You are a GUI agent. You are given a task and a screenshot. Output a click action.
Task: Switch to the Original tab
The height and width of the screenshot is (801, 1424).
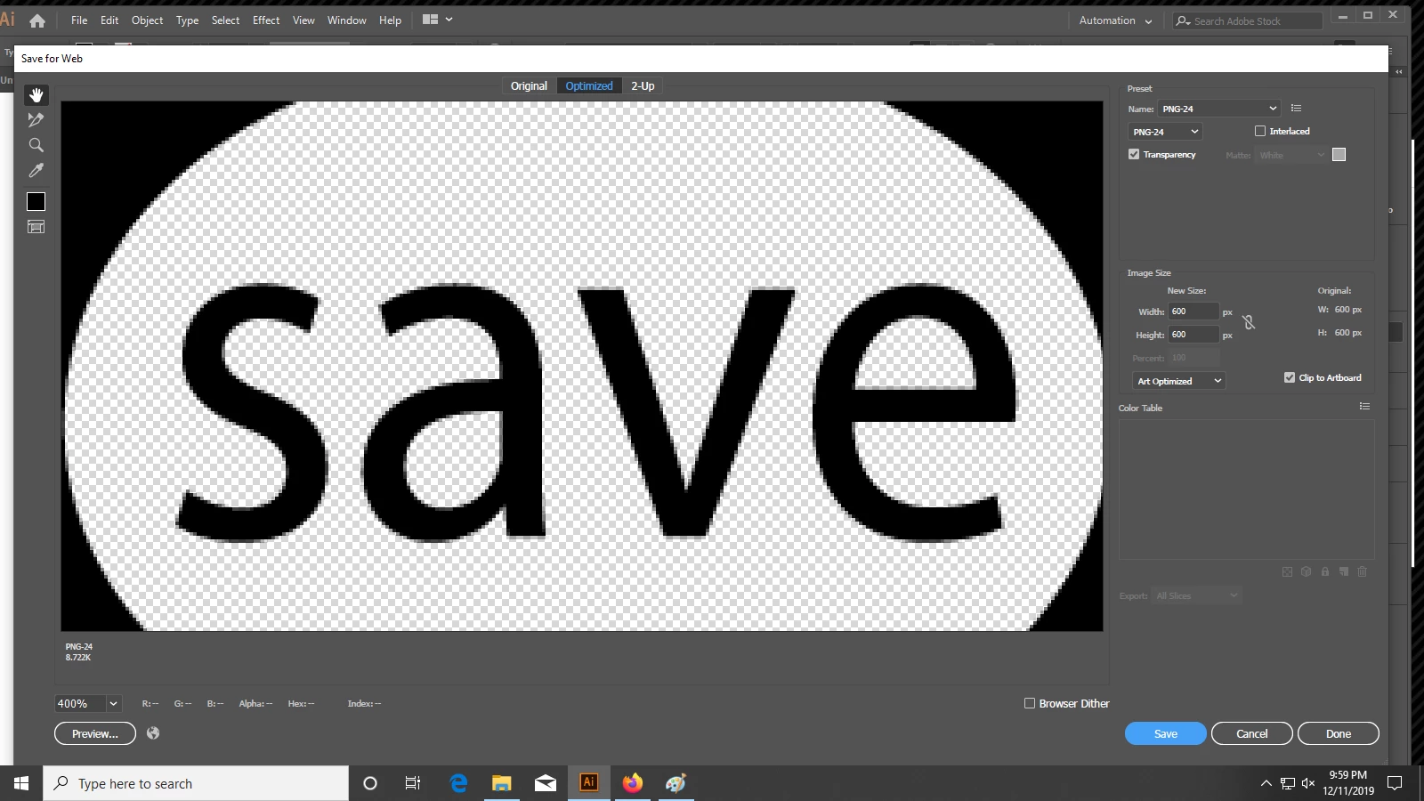pyautogui.click(x=529, y=86)
